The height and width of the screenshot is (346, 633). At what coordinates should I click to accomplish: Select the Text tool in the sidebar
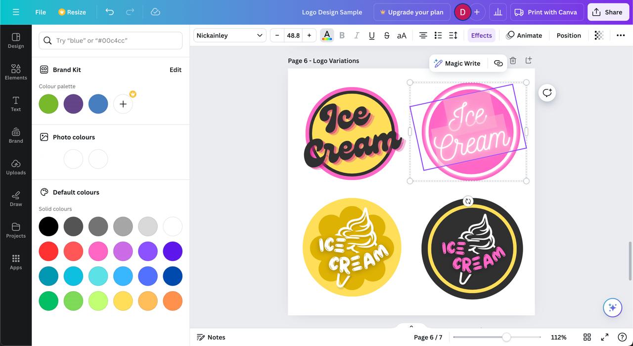pyautogui.click(x=15, y=103)
